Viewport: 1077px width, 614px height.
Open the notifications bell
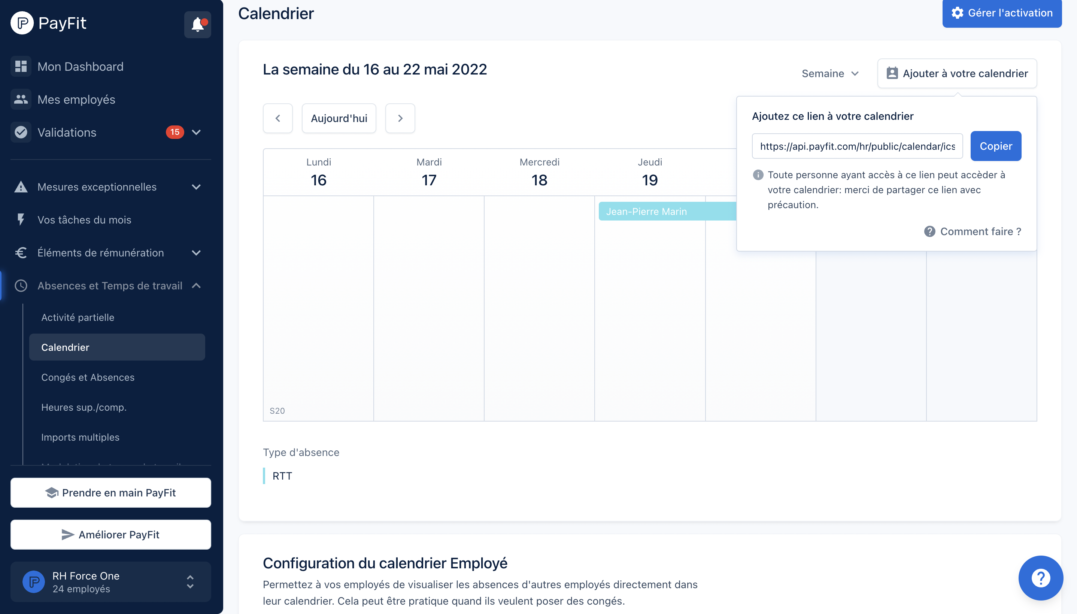[x=197, y=24]
